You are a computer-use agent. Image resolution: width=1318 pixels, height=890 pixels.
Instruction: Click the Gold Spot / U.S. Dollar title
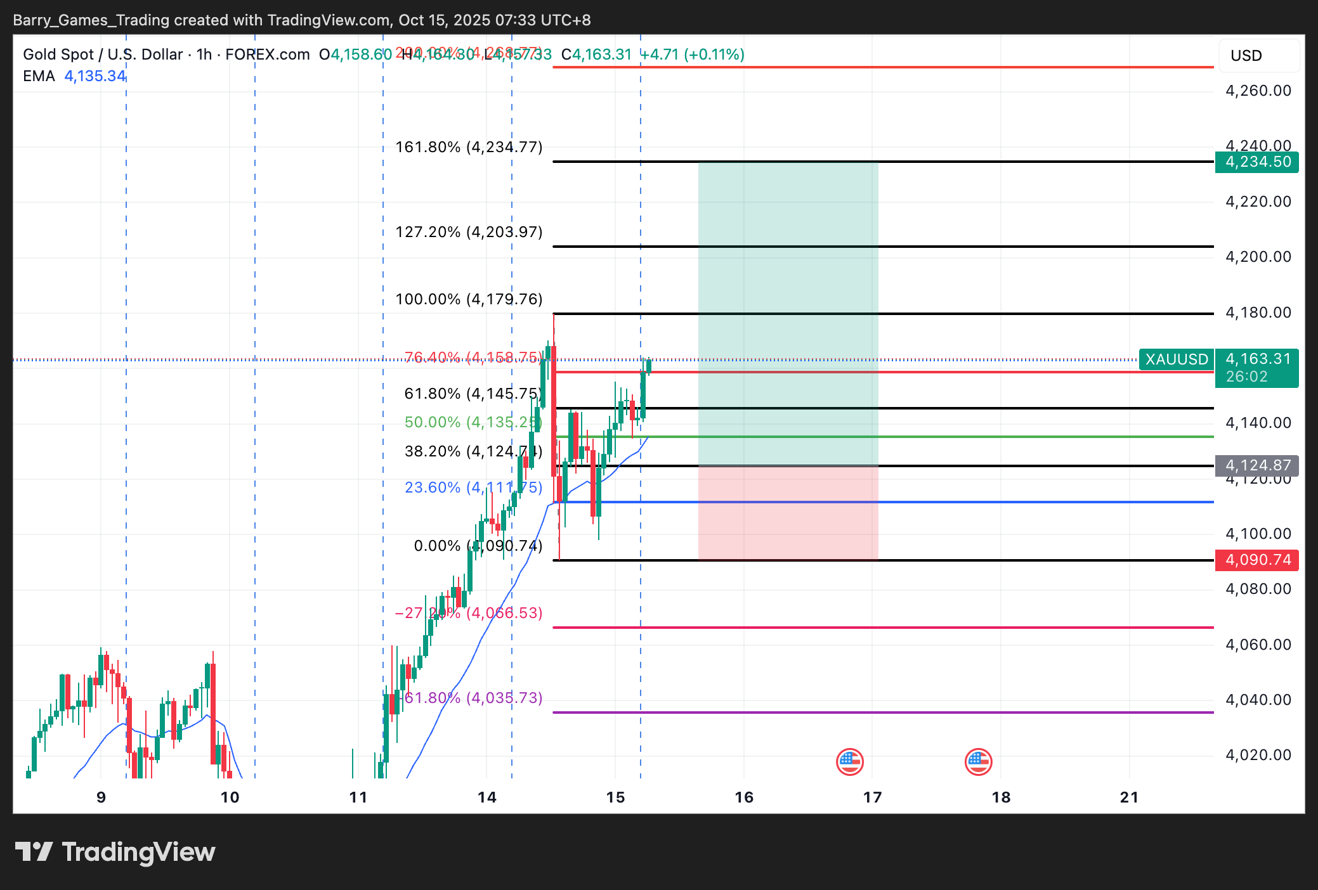tap(103, 55)
